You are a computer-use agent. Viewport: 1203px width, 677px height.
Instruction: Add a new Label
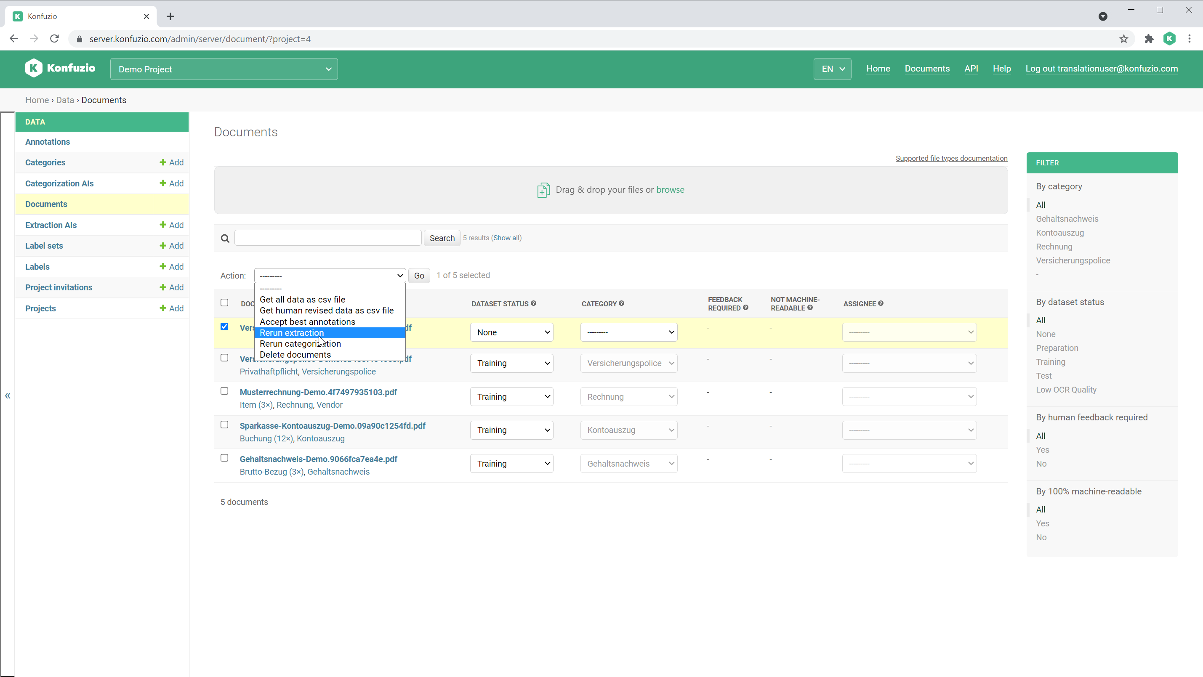pos(171,267)
